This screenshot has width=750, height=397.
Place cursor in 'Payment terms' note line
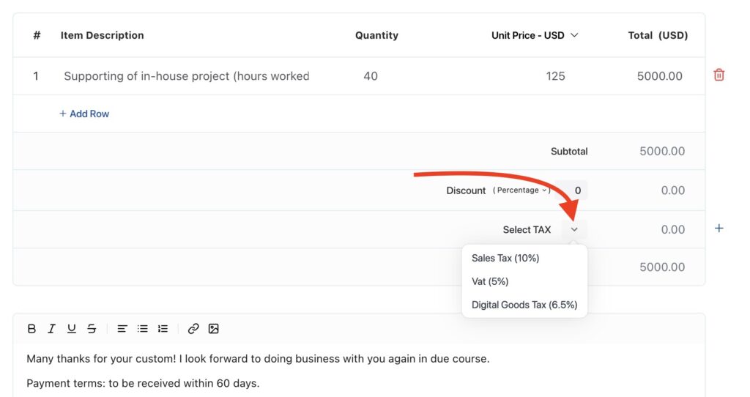tap(143, 384)
